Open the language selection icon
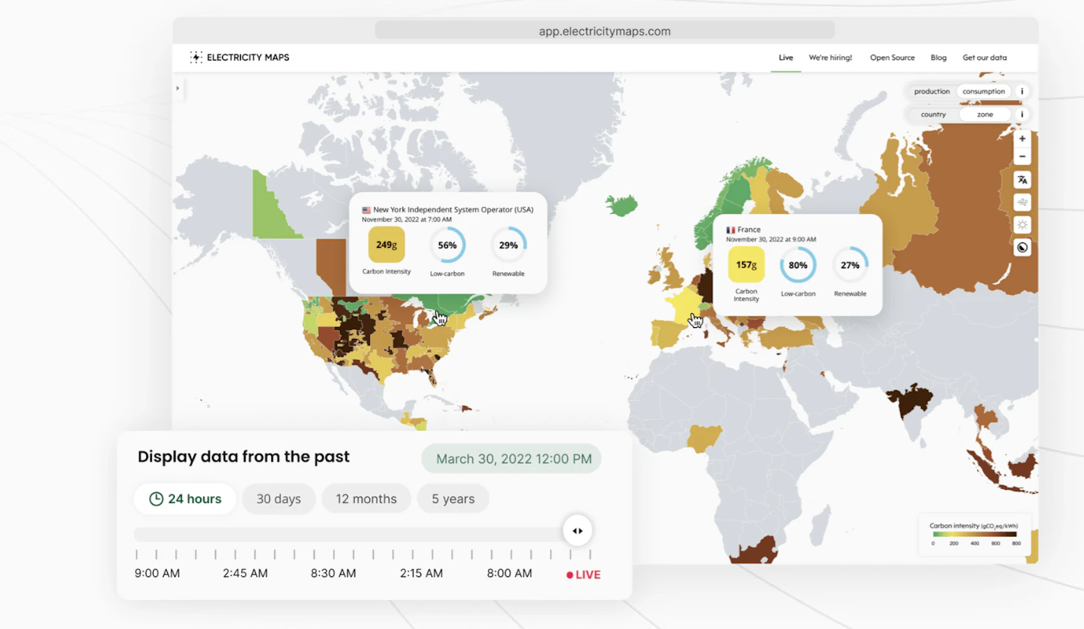This screenshot has height=629, width=1084. 1022,180
